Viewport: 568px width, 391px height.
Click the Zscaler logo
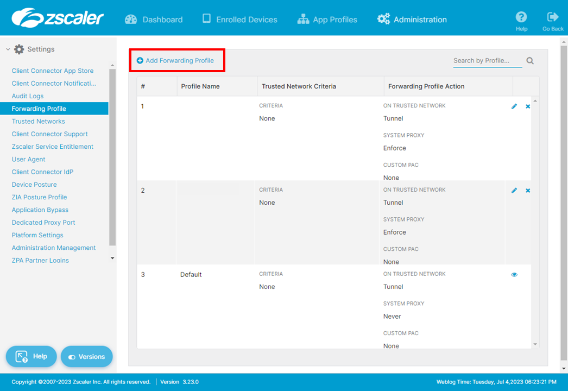point(58,18)
